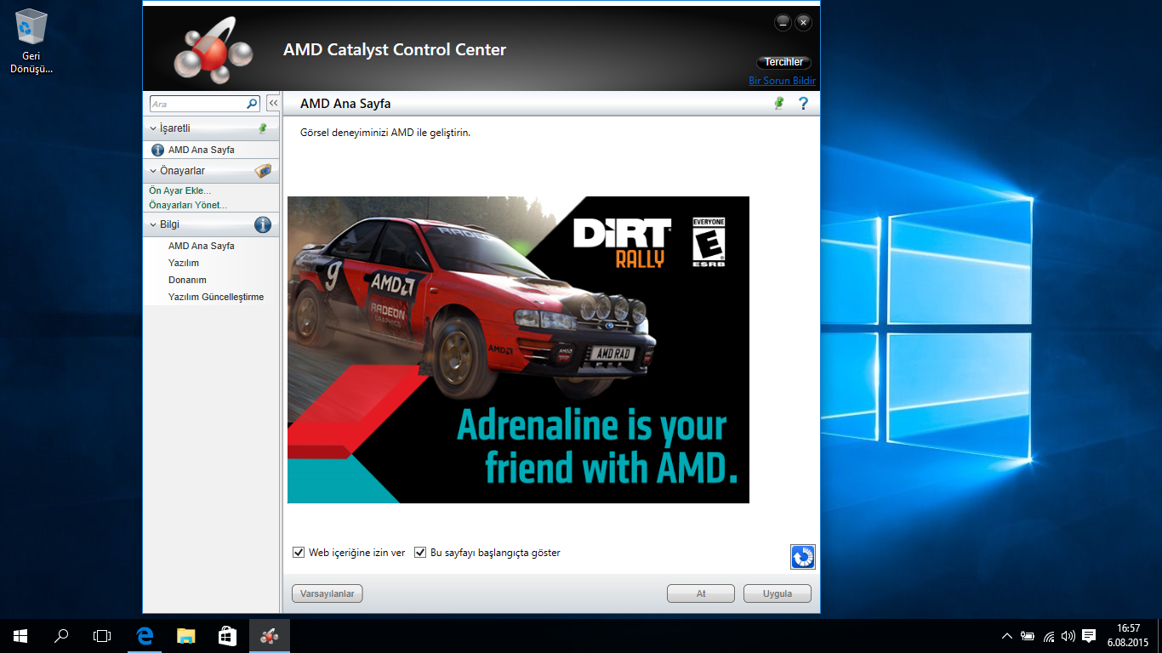
Task: Click the volume speaker tray icon
Action: tap(1068, 636)
